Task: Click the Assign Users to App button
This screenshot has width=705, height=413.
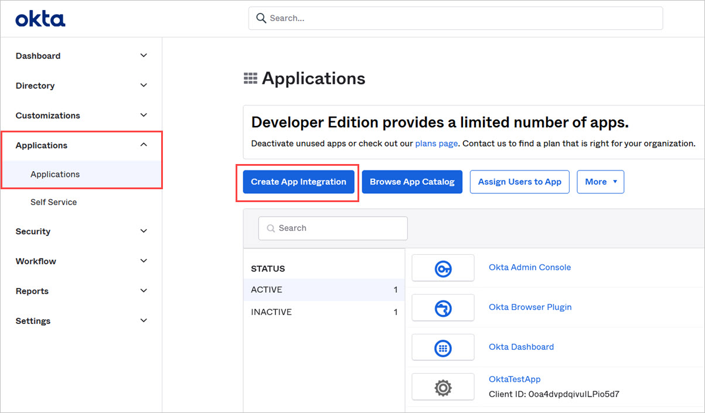Action: point(519,182)
